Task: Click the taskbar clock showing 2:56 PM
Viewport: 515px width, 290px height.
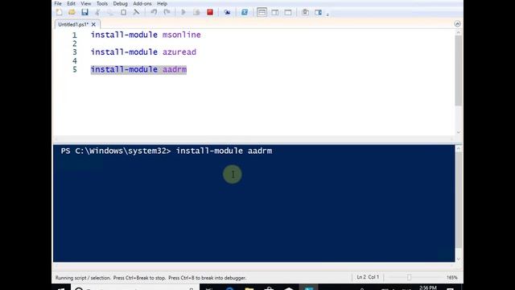Action: click(x=428, y=288)
